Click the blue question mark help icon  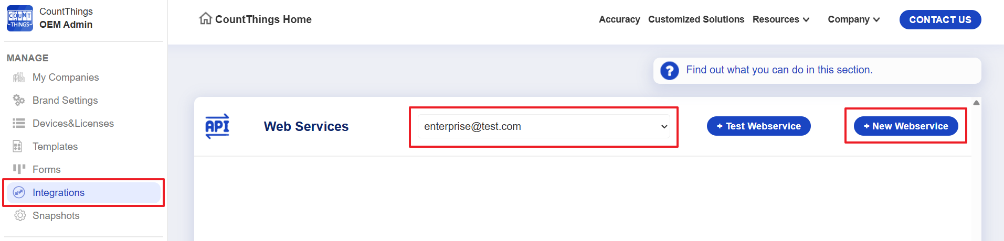click(669, 70)
